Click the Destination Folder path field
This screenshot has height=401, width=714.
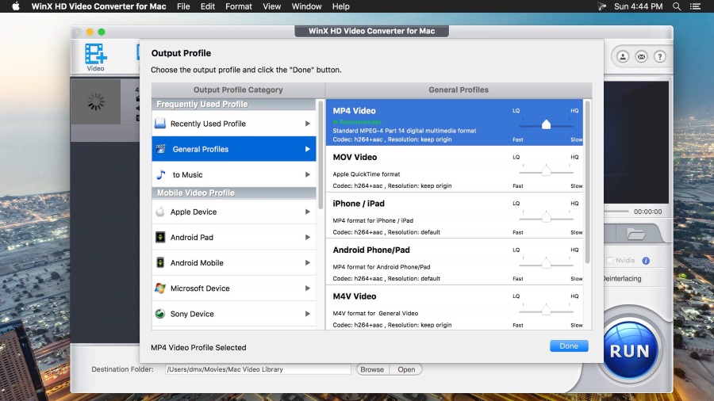pos(258,369)
